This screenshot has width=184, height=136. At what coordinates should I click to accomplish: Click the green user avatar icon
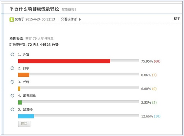(x=12, y=20)
